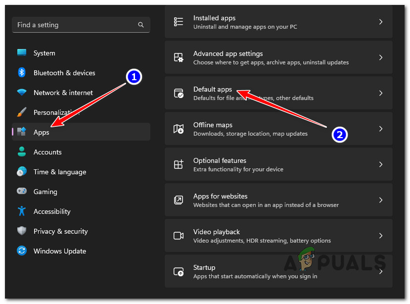Open Advanced app settings chevron
410x304 pixels.
coord(381,57)
